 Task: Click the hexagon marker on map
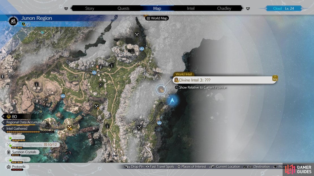[x=100, y=85]
